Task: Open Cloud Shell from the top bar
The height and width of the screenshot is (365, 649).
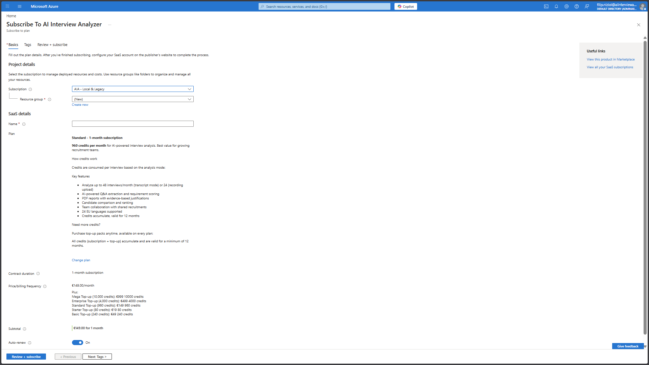Action: (x=546, y=6)
